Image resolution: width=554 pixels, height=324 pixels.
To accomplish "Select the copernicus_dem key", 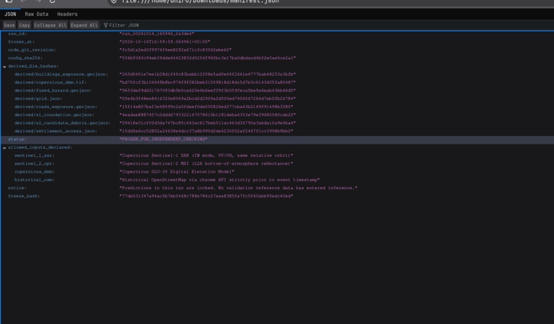I will point(34,172).
